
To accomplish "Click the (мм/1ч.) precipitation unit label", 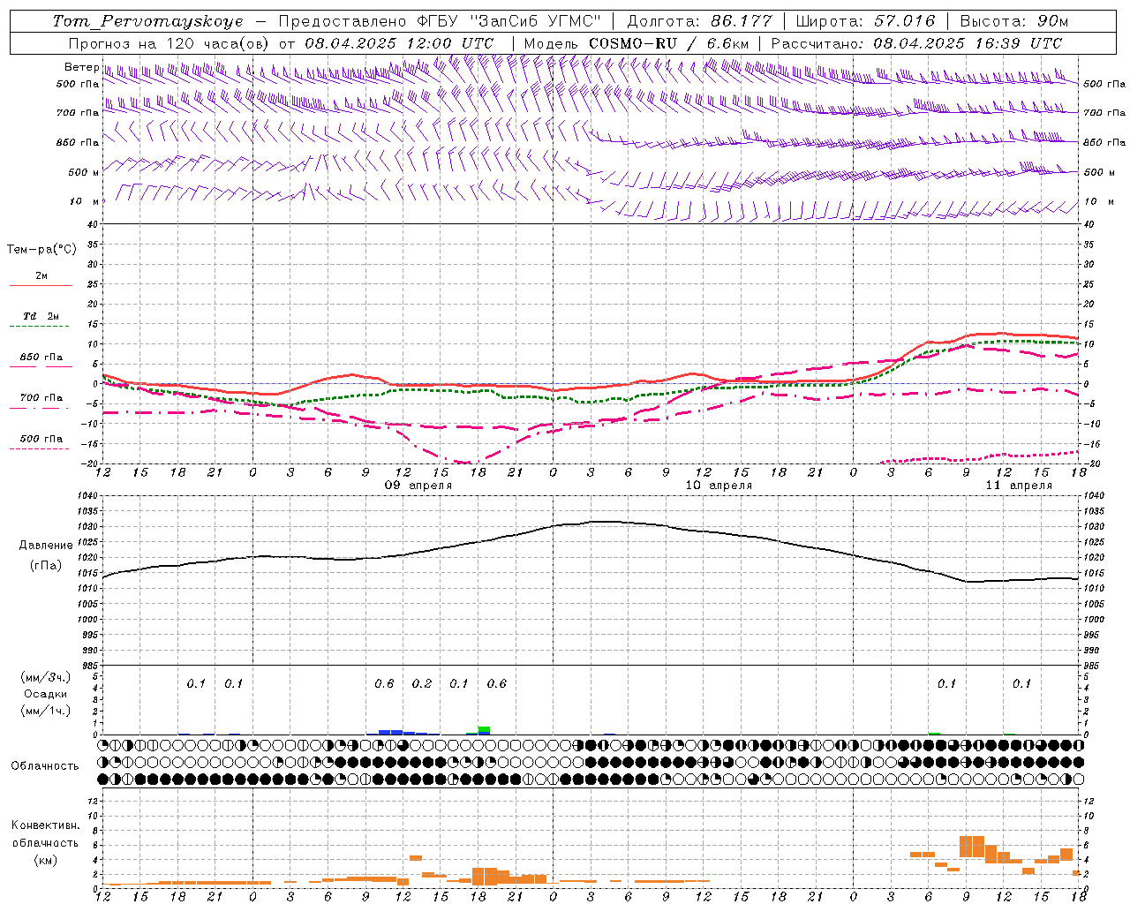I will pyautogui.click(x=46, y=711).
